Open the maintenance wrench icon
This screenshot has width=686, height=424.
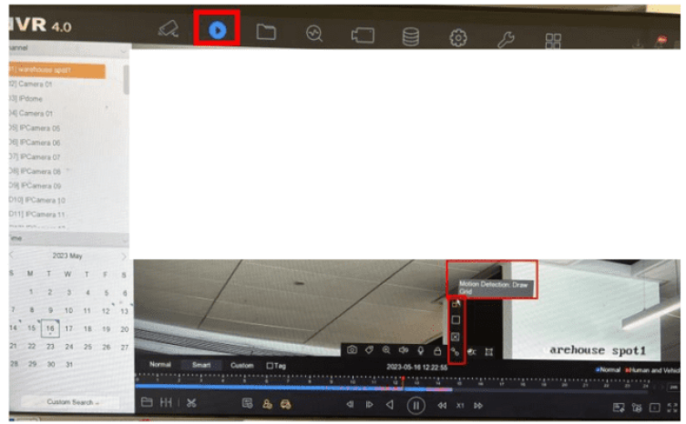tap(506, 38)
